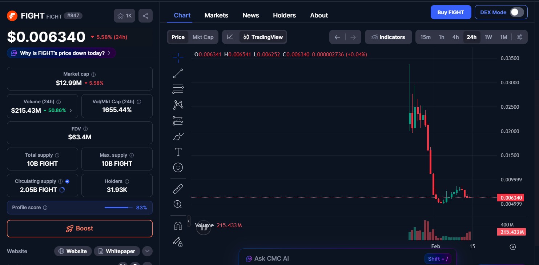This screenshot has width=539, height=265.
Task: Select the brush drawing tool
Action: pyautogui.click(x=178, y=137)
